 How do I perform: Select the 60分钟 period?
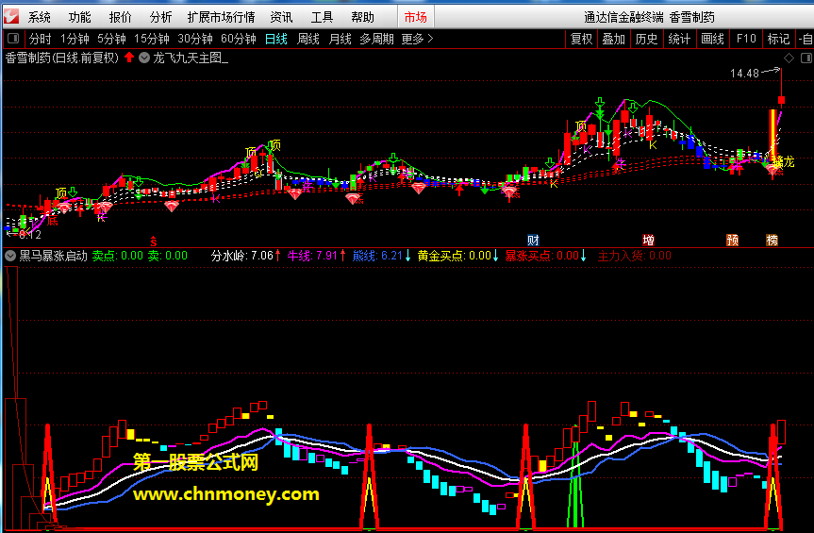pos(239,39)
